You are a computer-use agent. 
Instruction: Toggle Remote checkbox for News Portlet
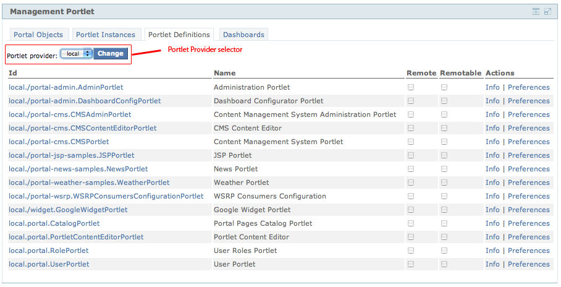click(x=411, y=169)
